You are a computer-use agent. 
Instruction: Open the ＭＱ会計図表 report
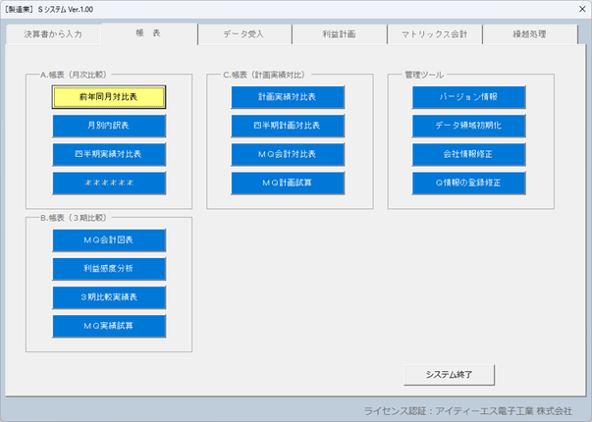click(109, 240)
